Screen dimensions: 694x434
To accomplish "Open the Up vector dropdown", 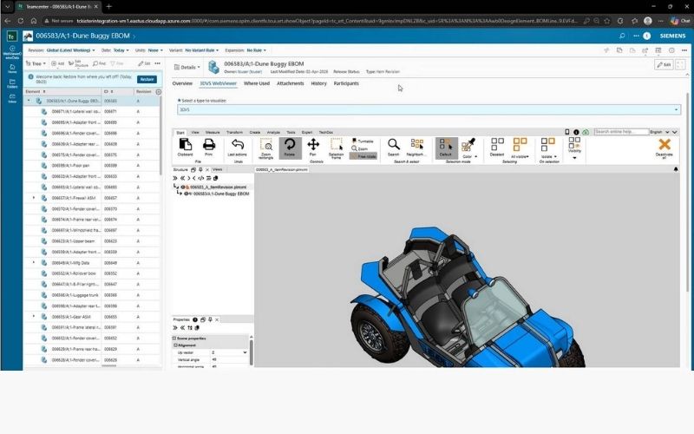I will click(229, 352).
